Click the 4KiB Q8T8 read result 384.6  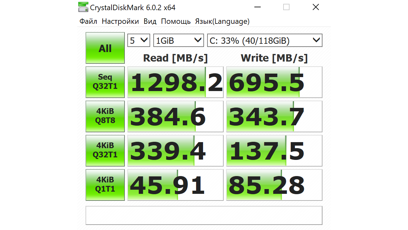coord(175,116)
